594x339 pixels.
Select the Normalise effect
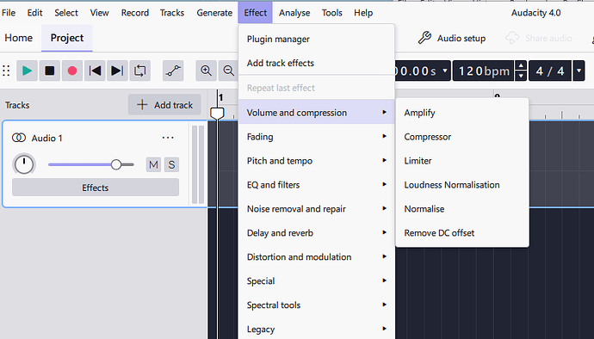click(461, 209)
